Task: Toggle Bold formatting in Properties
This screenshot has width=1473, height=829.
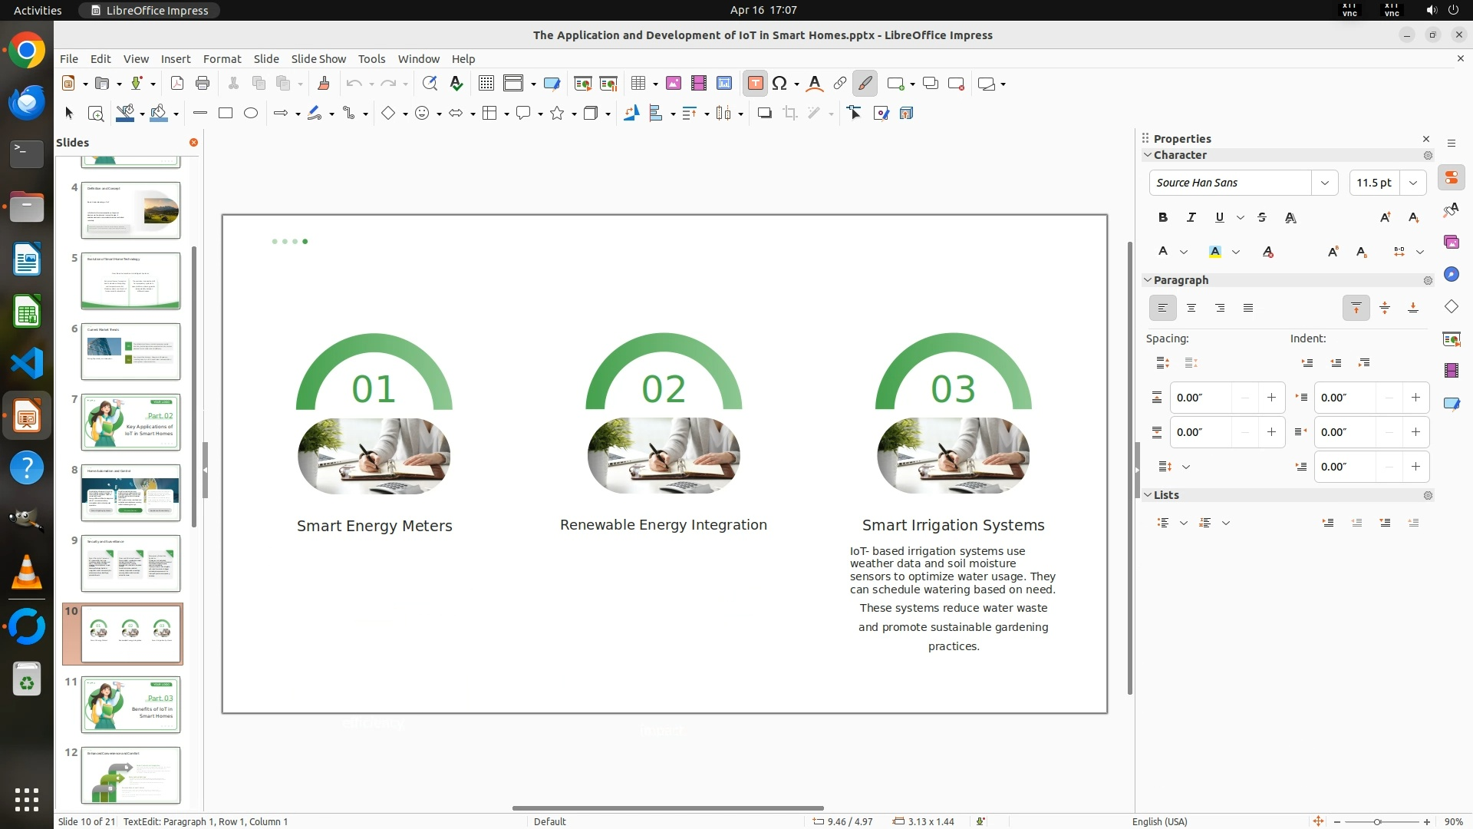Action: click(1163, 218)
